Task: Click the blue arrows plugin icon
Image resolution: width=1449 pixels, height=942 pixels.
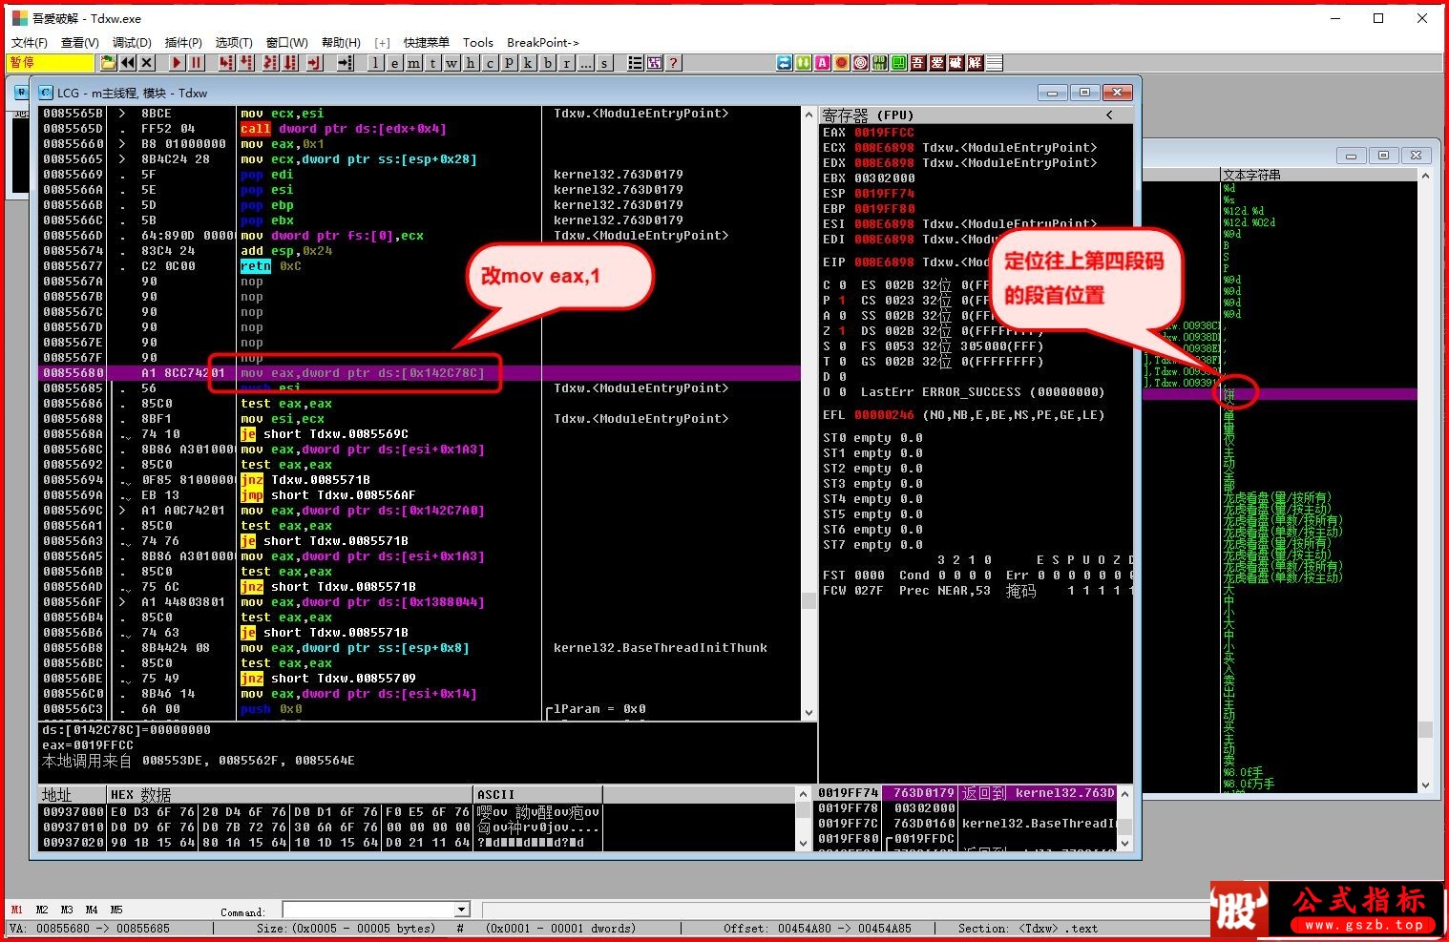Action: (785, 63)
